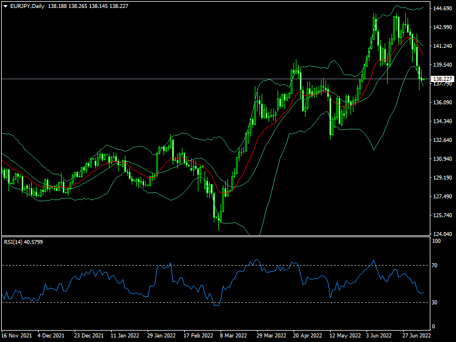Click the 16 Nov 2021 date label

[x=17, y=336]
